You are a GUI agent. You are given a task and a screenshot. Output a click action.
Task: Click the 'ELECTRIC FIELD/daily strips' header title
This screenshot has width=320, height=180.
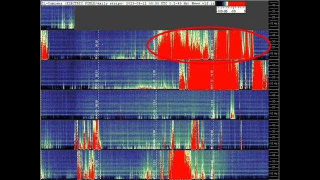pos(95,3)
